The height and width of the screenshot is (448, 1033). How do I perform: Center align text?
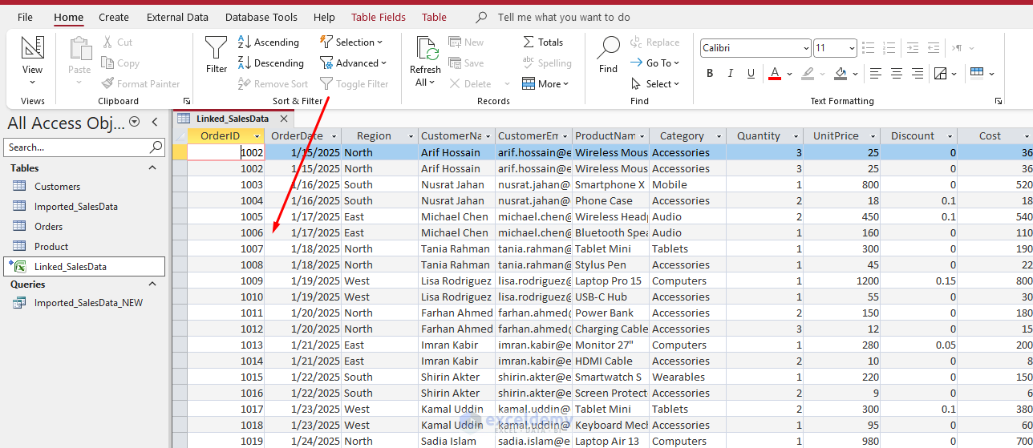coord(897,74)
